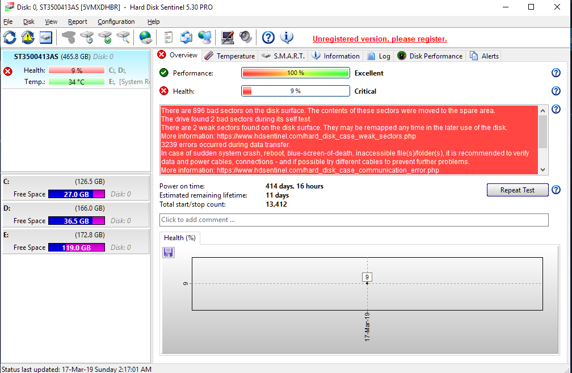Click the help icon beside Performance row
Screen dimensions: 572x373
[x=556, y=73]
